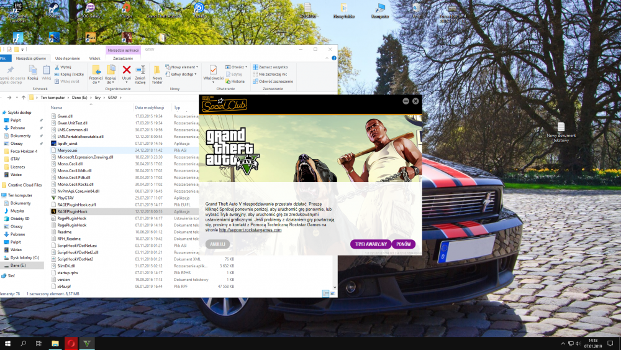621x350 pixels.
Task: Go up one folder with the up arrow
Action: pyautogui.click(x=24, y=98)
